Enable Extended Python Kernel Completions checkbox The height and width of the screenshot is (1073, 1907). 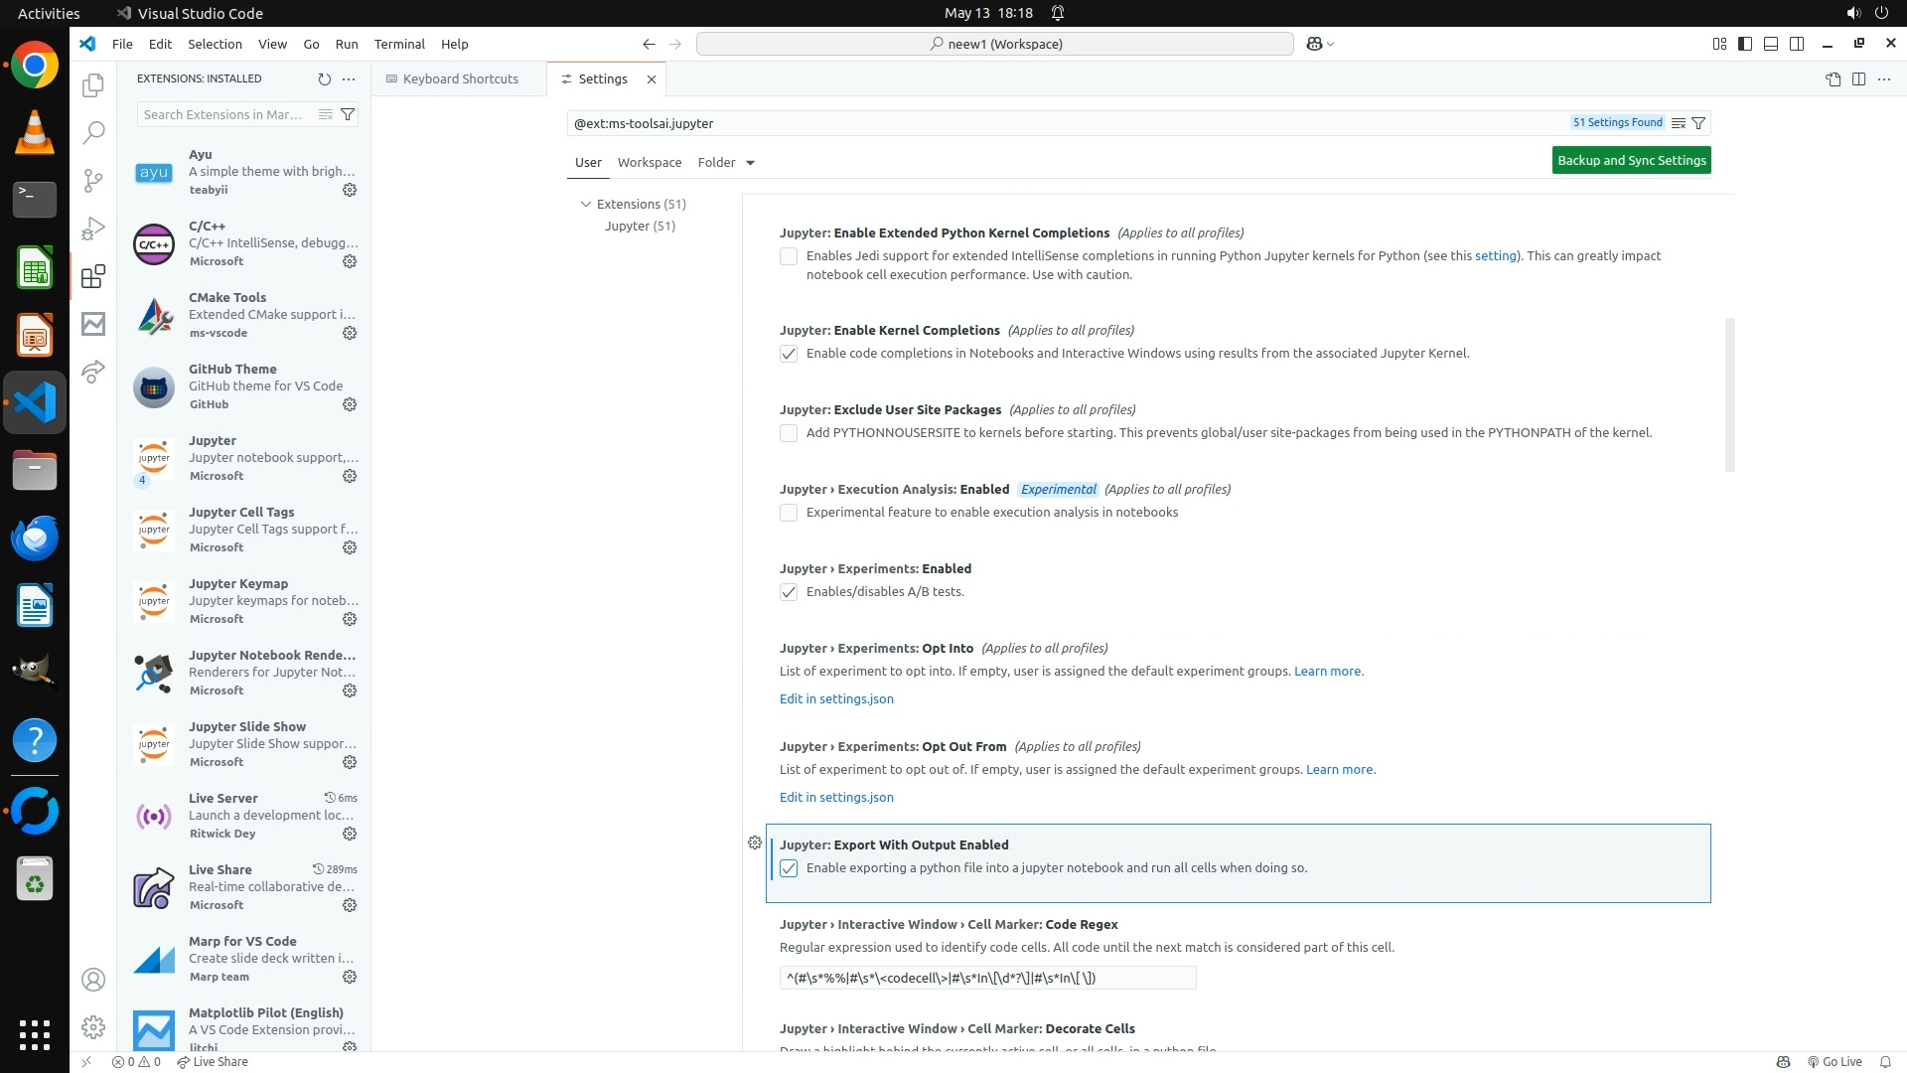[x=789, y=256]
